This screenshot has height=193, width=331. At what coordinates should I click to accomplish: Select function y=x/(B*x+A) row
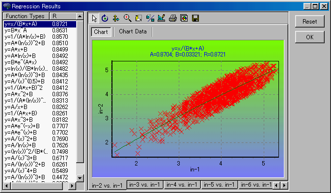pos(40,24)
